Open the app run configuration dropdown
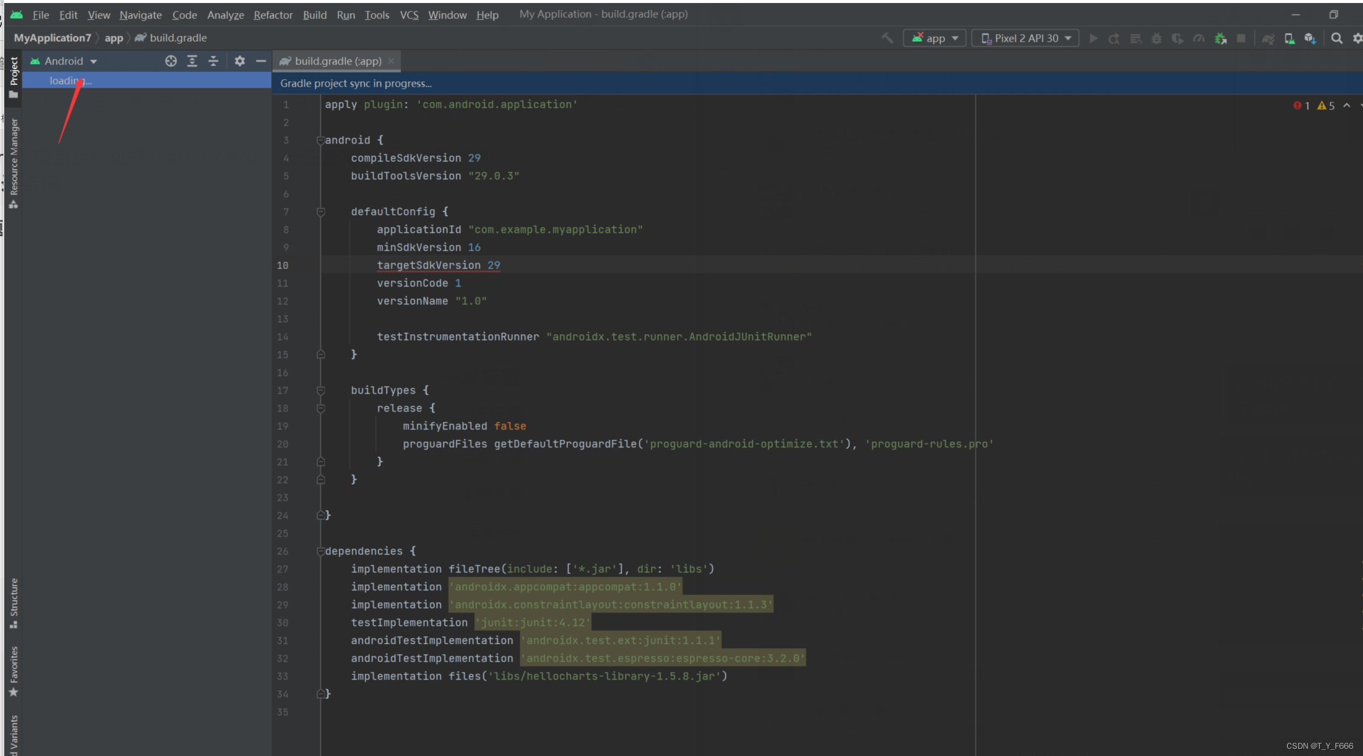Screen dimensions: 1363x756 935,38
